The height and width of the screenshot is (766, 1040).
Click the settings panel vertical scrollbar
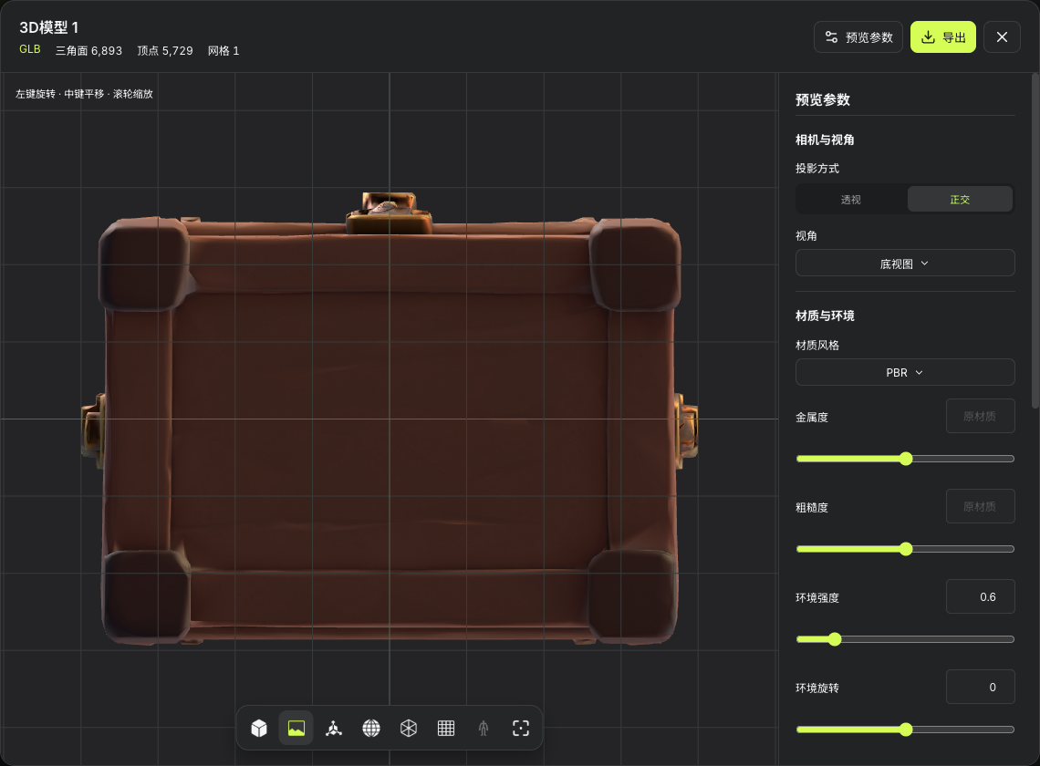1035,241
